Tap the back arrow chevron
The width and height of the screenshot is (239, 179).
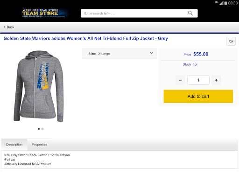pos(4,27)
